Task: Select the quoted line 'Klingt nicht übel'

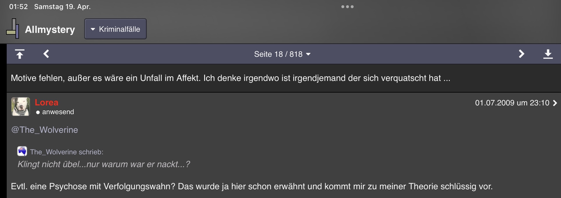Action: click(104, 164)
